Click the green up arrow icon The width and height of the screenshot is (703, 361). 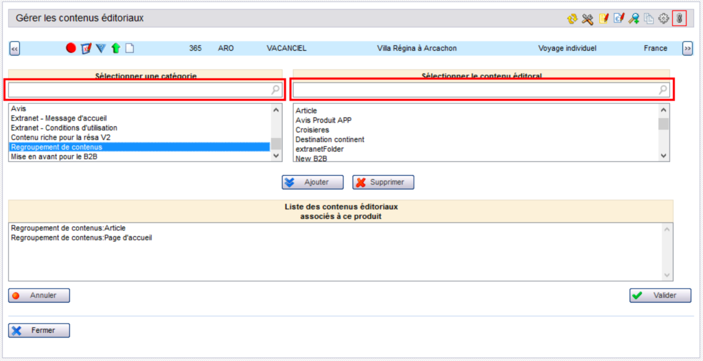click(x=115, y=48)
